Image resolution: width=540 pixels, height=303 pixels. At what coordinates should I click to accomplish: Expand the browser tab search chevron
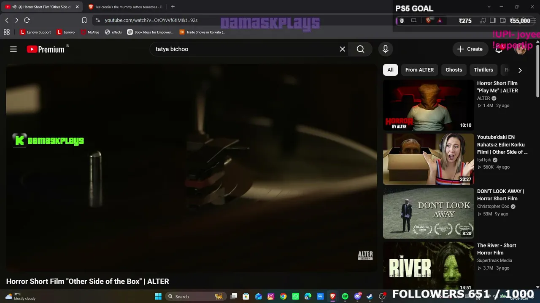[x=489, y=7]
